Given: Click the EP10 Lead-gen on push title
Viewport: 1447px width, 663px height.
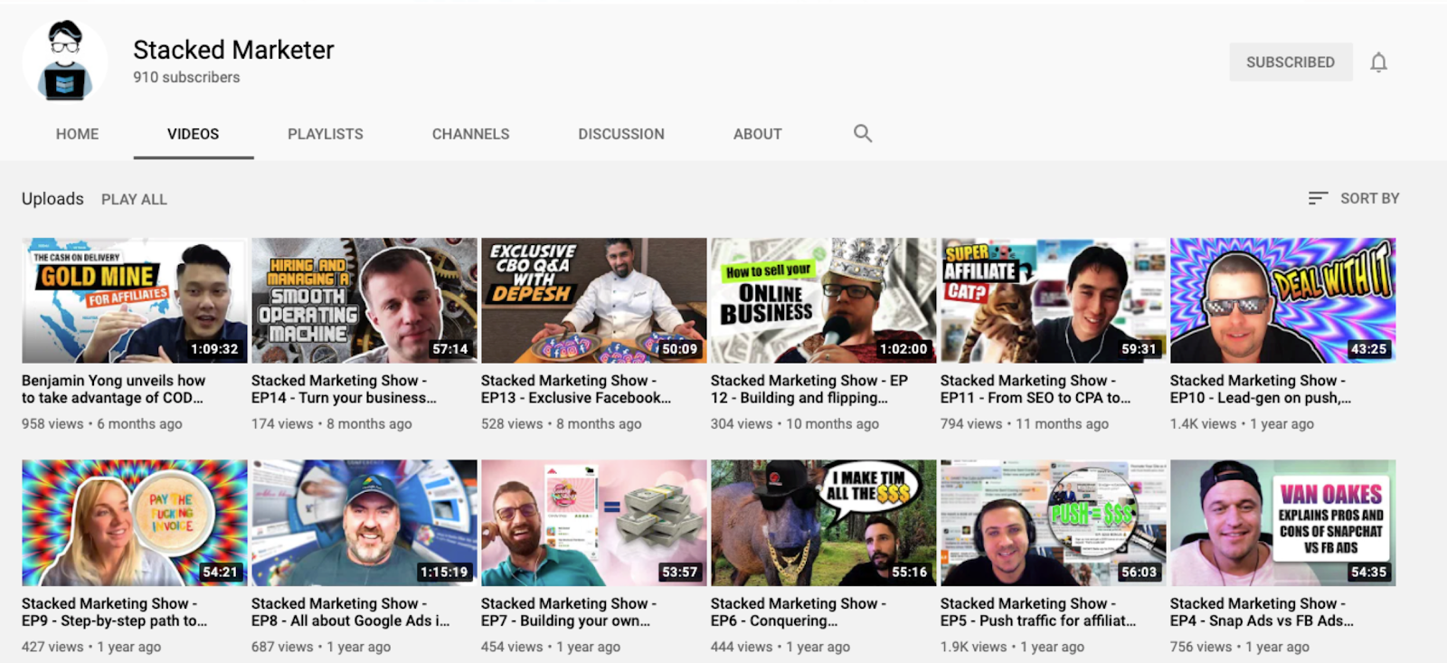Looking at the screenshot, I should click(x=1261, y=389).
